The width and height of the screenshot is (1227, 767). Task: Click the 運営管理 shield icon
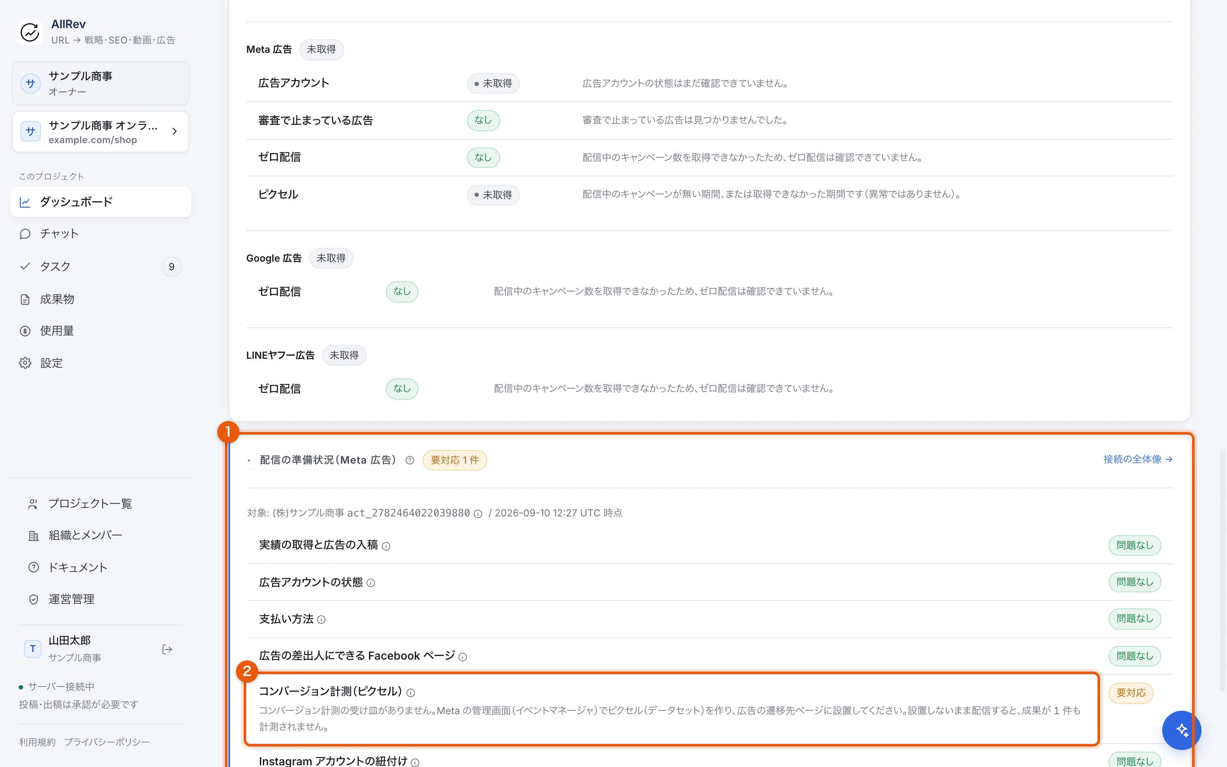click(x=34, y=599)
